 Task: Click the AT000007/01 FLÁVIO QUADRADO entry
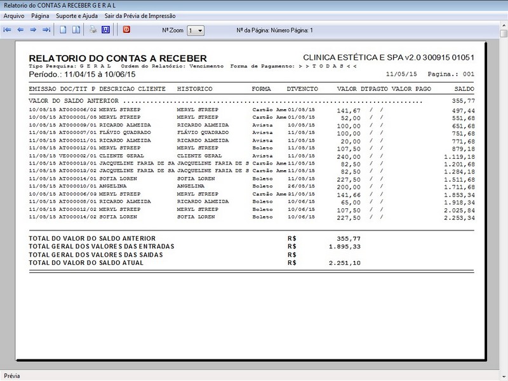point(251,133)
